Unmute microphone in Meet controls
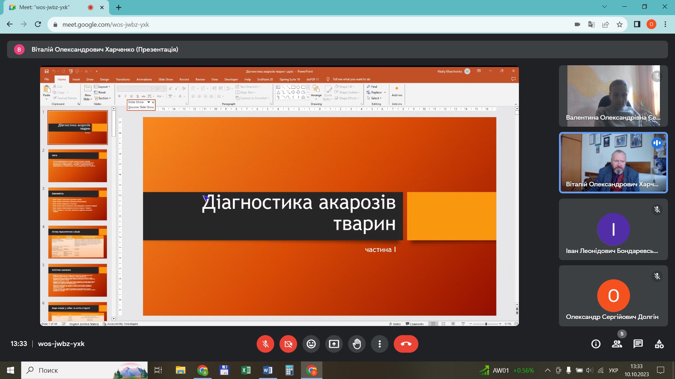The height and width of the screenshot is (379, 675). coord(265,344)
